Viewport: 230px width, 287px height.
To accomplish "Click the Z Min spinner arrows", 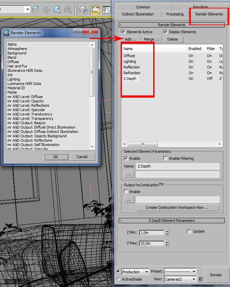I will coord(167,233).
